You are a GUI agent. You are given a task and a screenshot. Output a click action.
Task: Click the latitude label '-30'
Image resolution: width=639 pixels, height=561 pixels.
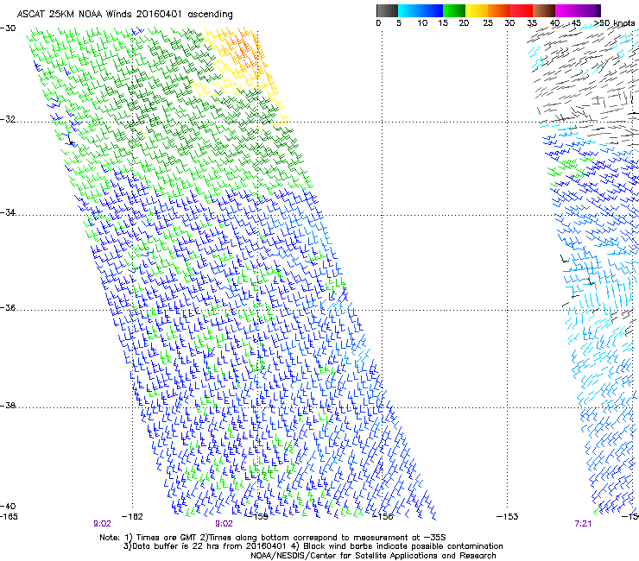click(x=8, y=28)
